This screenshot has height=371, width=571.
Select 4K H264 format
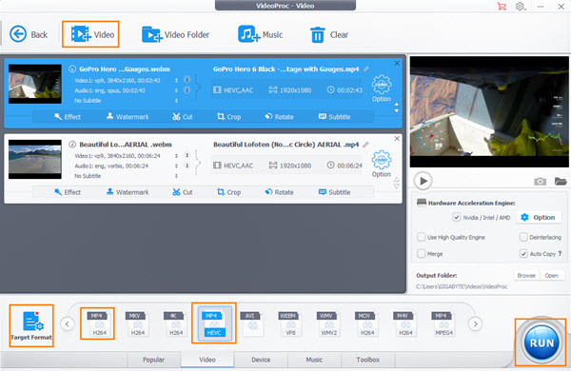click(x=175, y=323)
